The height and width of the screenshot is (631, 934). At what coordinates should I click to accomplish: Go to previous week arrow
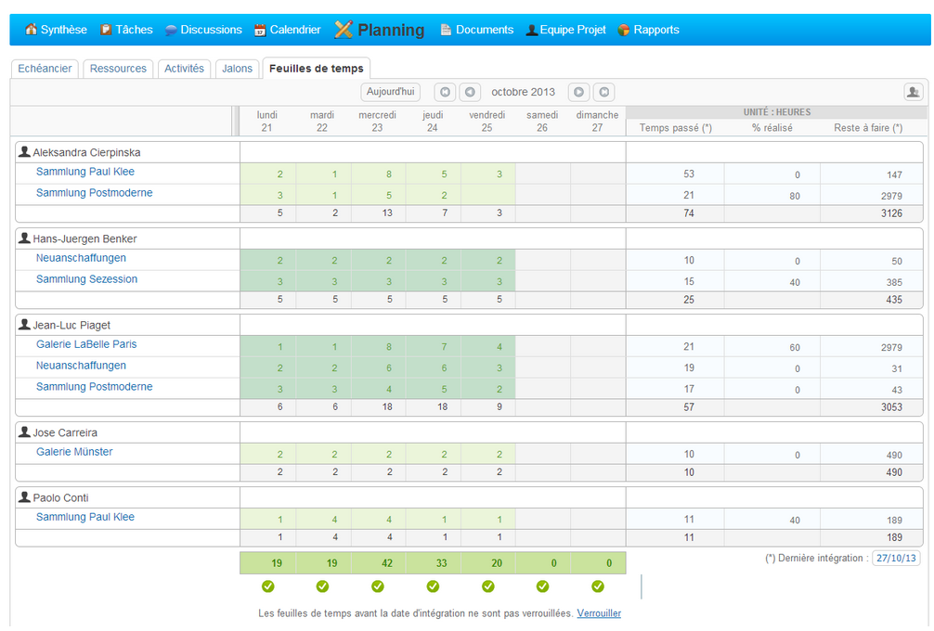[470, 92]
